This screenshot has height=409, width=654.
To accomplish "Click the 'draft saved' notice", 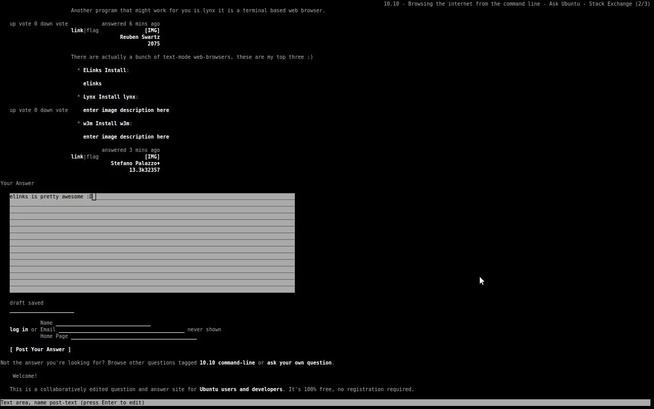I will click(27, 303).
